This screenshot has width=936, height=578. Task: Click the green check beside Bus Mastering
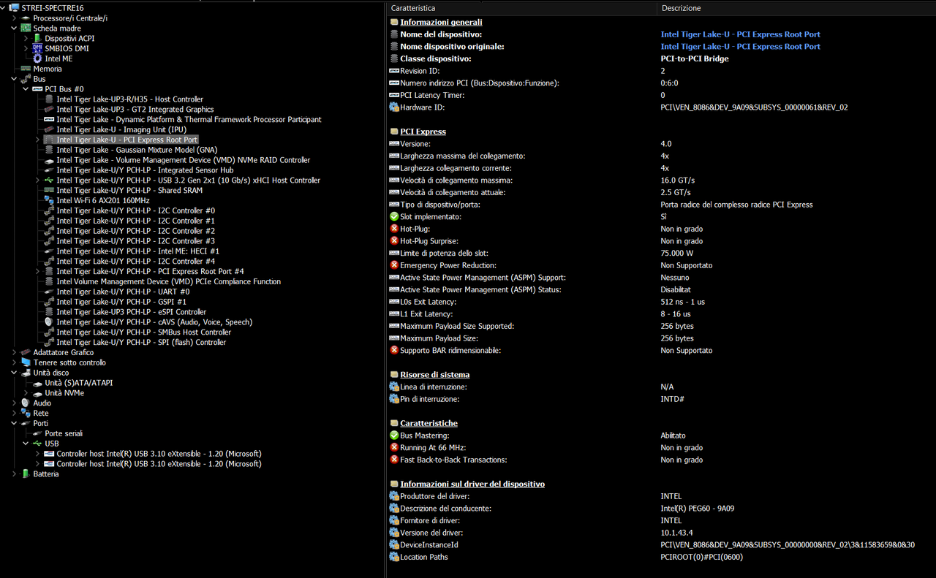[x=394, y=436]
